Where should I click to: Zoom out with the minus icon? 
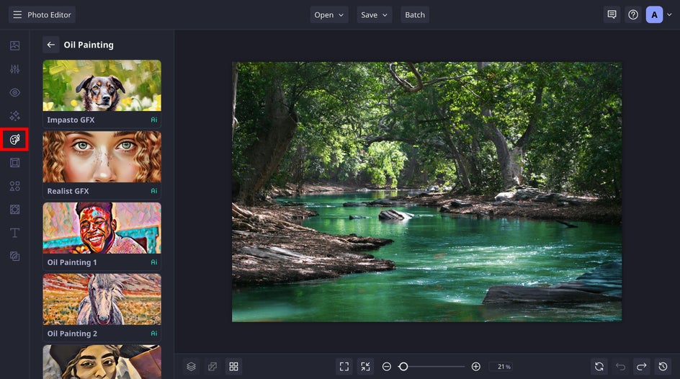[386, 367]
